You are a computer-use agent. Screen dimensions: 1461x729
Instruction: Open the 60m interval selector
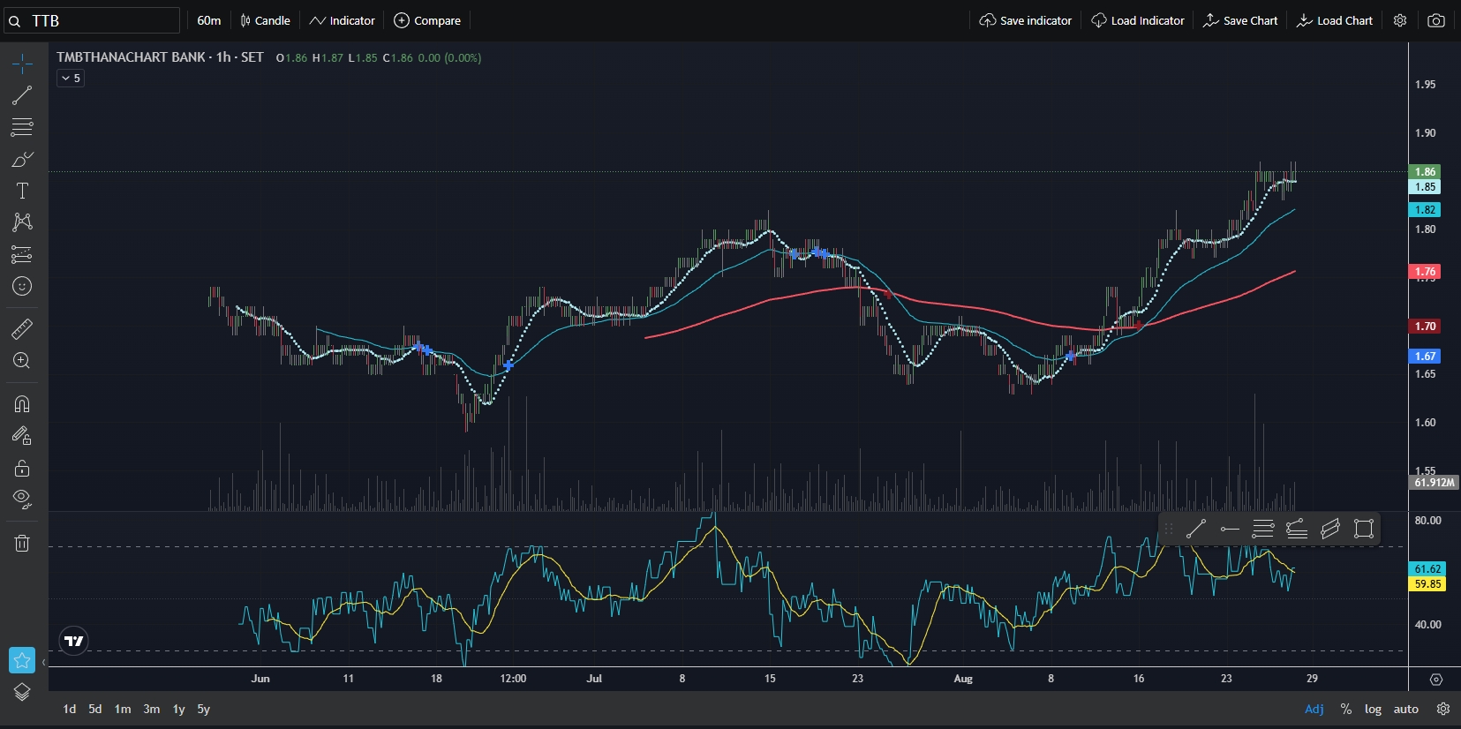tap(209, 20)
